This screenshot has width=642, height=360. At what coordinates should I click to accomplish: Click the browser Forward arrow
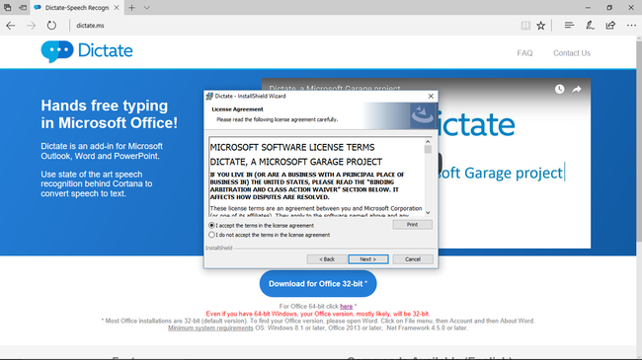click(32, 26)
